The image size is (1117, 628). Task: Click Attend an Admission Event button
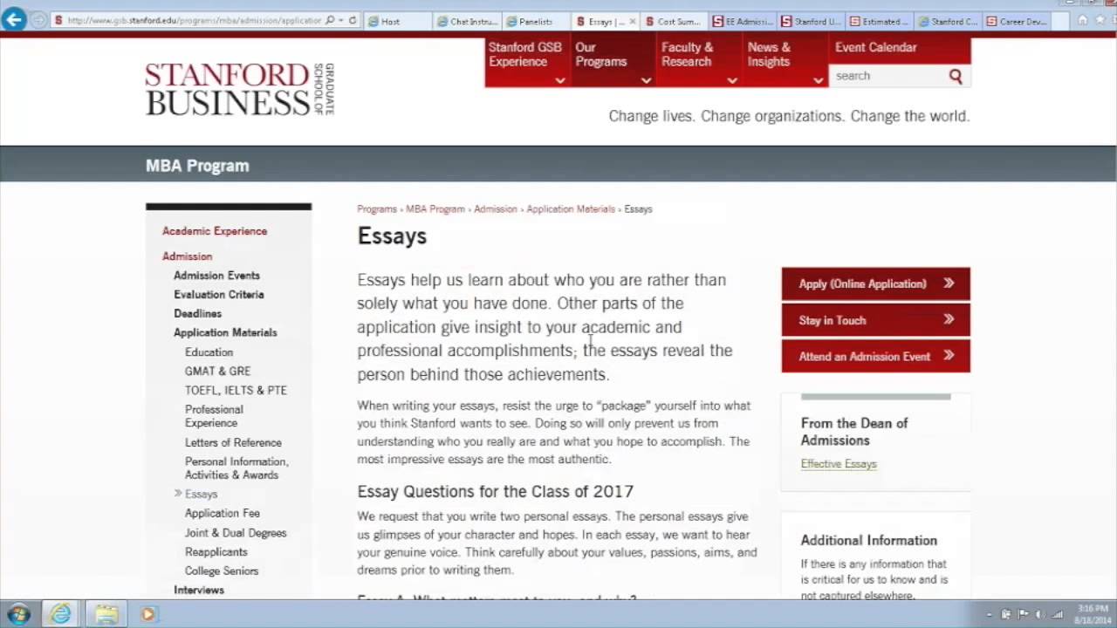875,356
